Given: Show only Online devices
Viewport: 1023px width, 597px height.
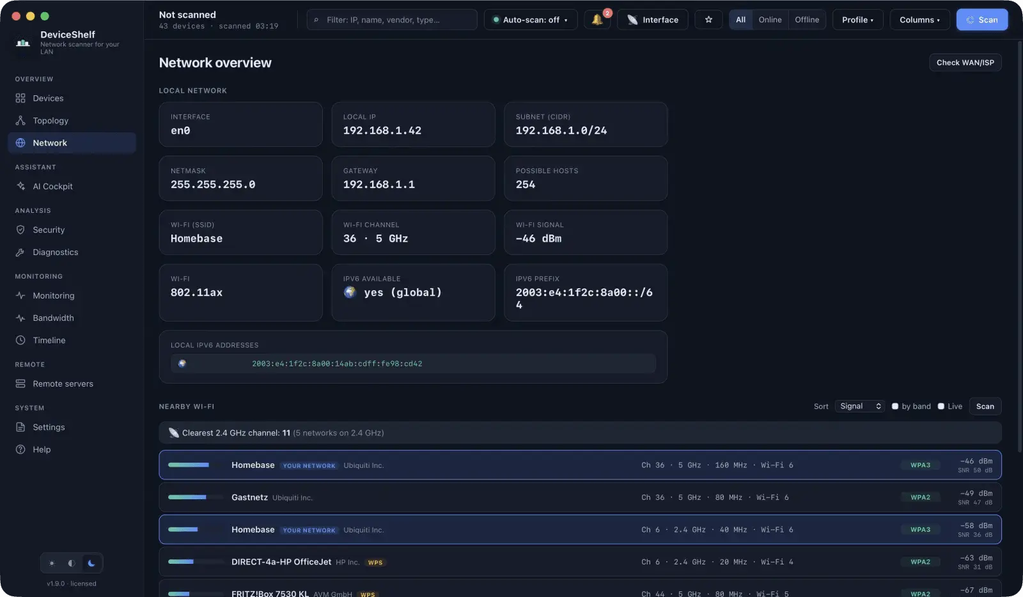Looking at the screenshot, I should 770,20.
